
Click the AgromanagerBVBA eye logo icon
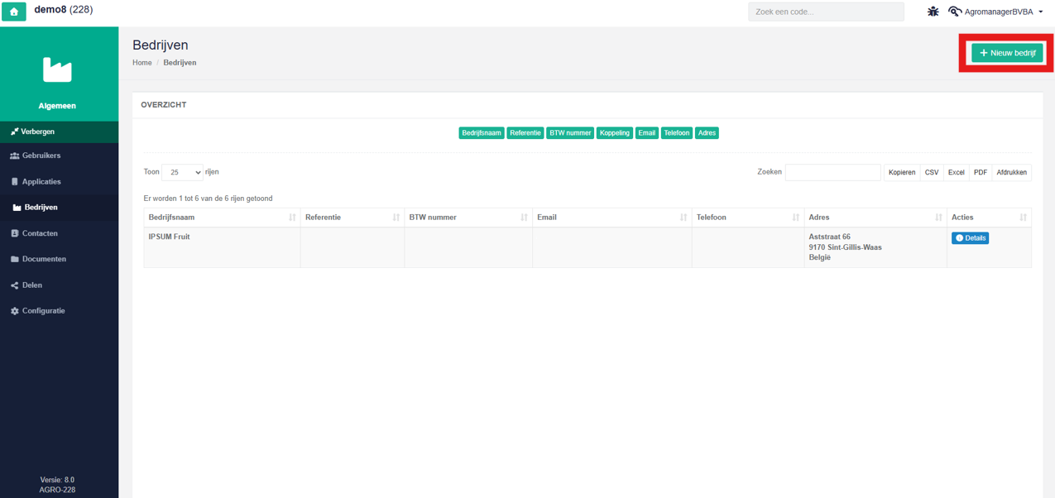tap(955, 12)
